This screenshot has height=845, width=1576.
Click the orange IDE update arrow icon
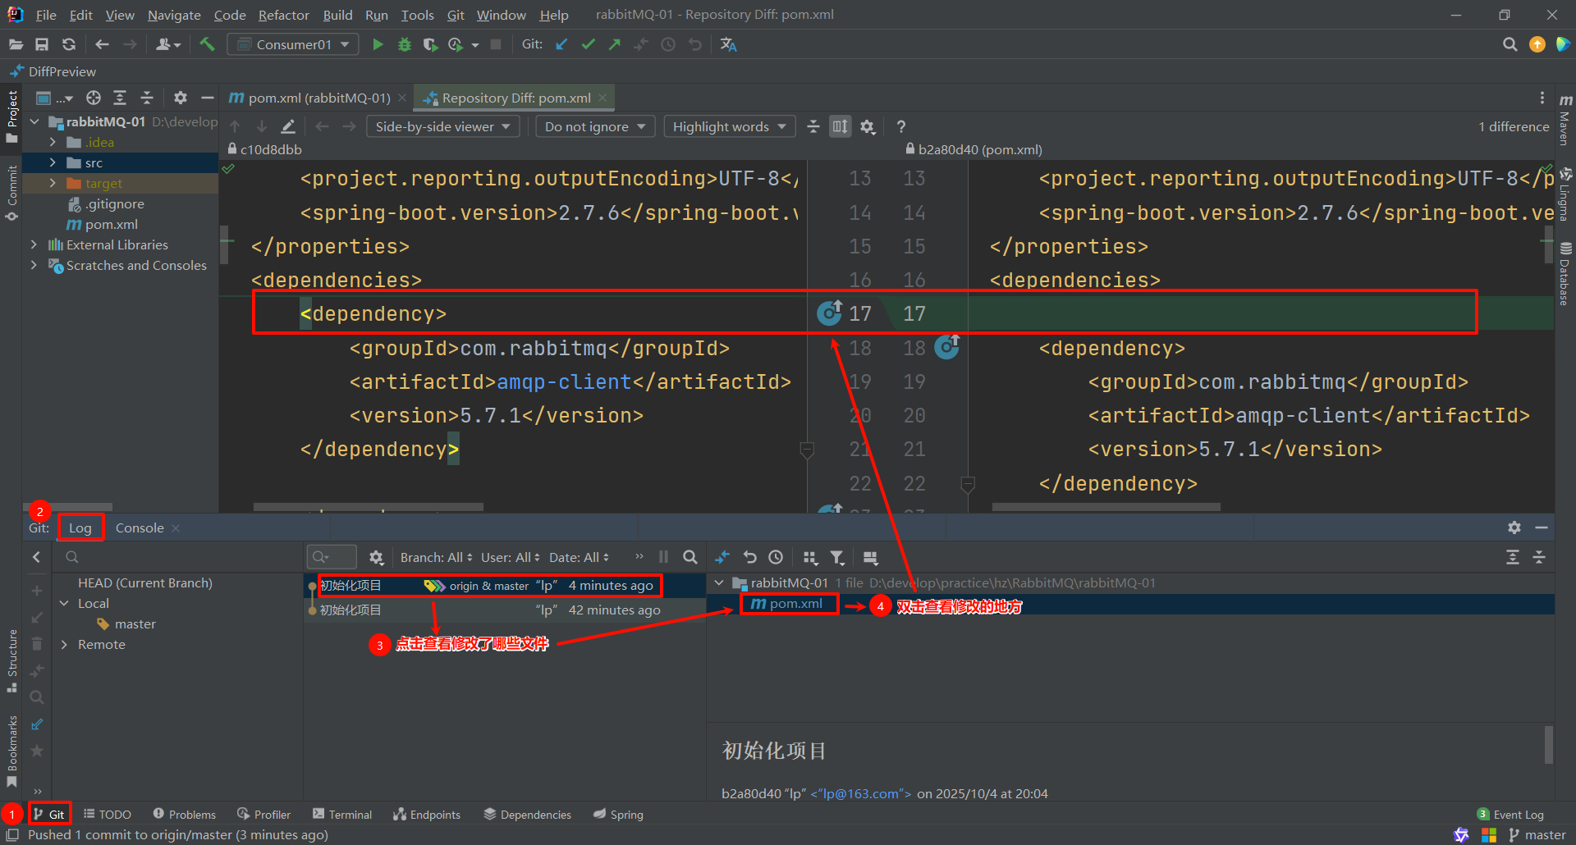(1537, 44)
